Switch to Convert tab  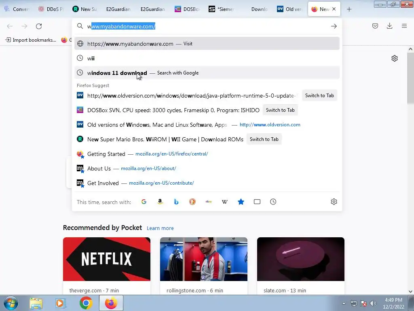point(17,9)
